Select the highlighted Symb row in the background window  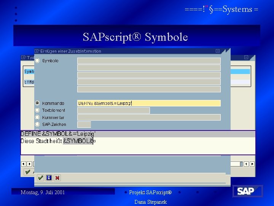pos(29,71)
